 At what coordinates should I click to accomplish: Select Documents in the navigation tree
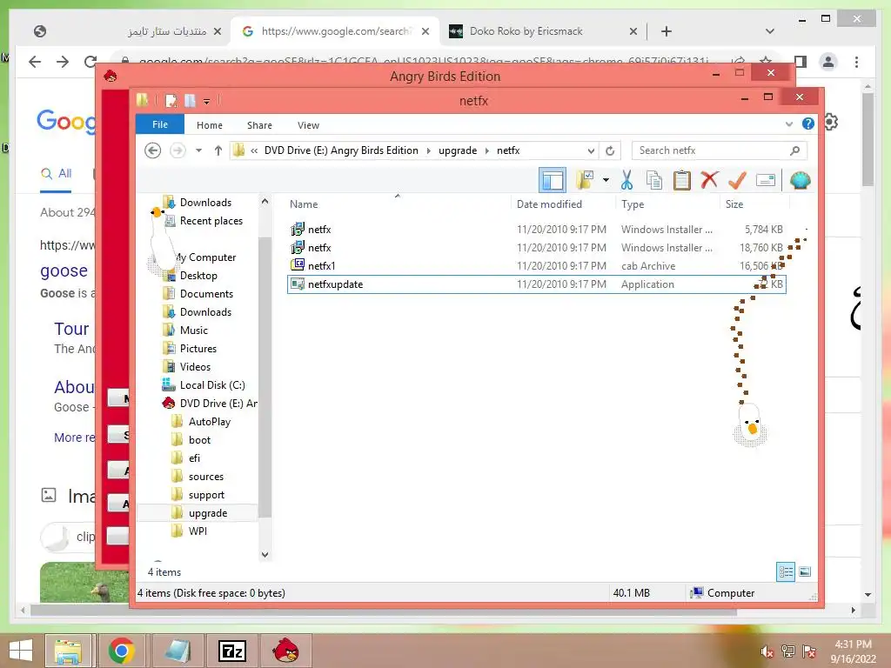(206, 294)
